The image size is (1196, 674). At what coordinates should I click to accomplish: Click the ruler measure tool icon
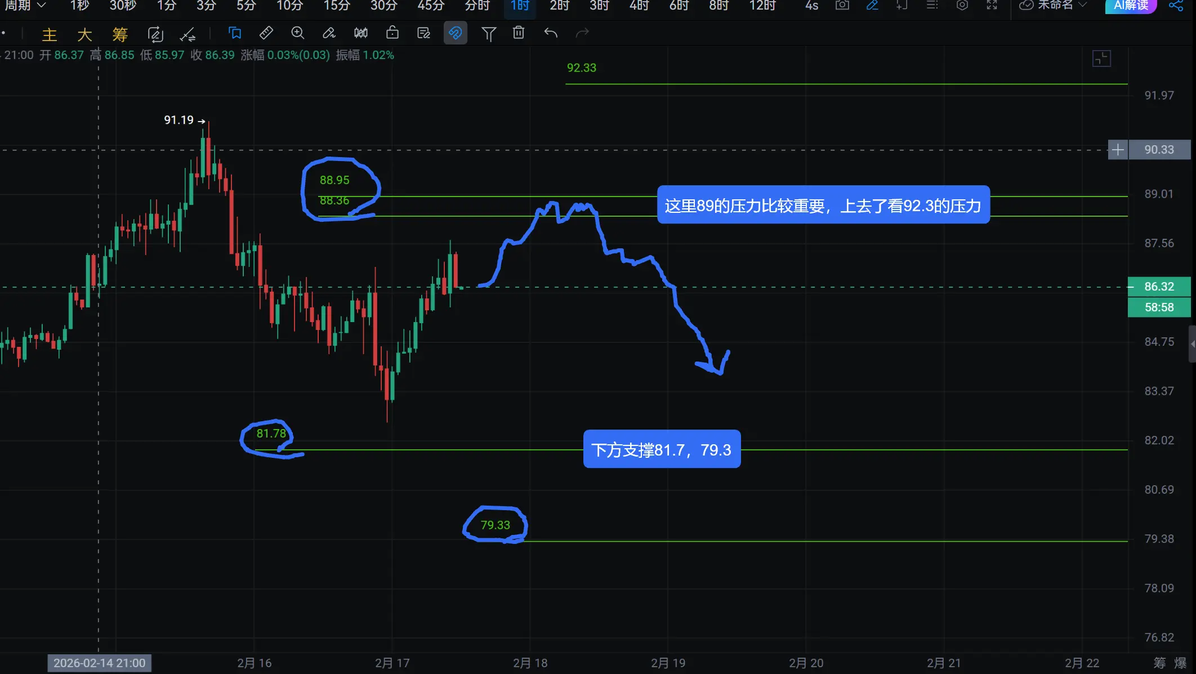pos(266,33)
